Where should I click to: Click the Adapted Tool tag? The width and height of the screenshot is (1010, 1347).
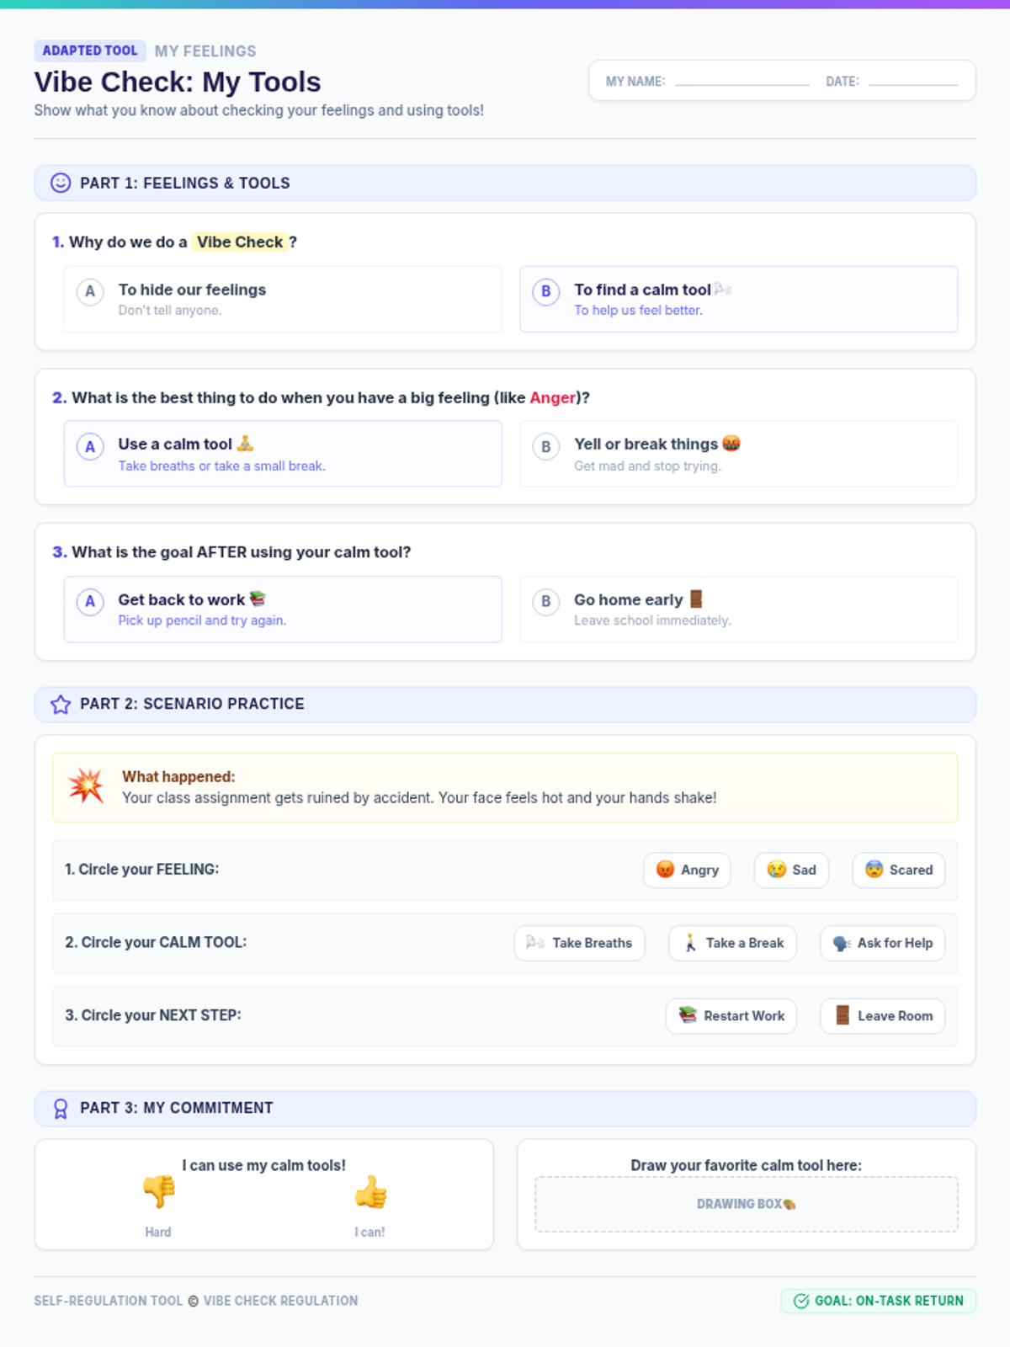[90, 51]
